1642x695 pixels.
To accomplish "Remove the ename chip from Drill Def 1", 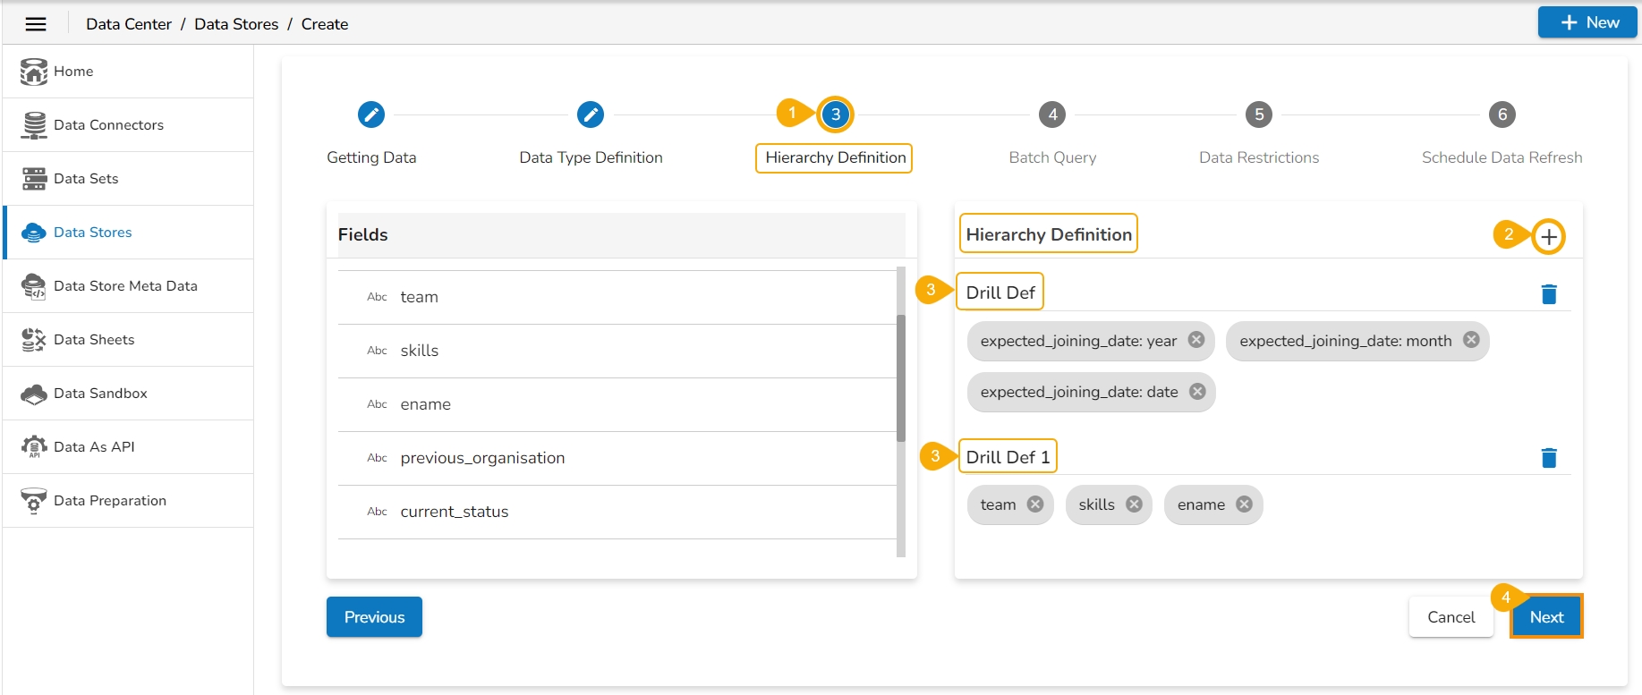I will pos(1244,504).
